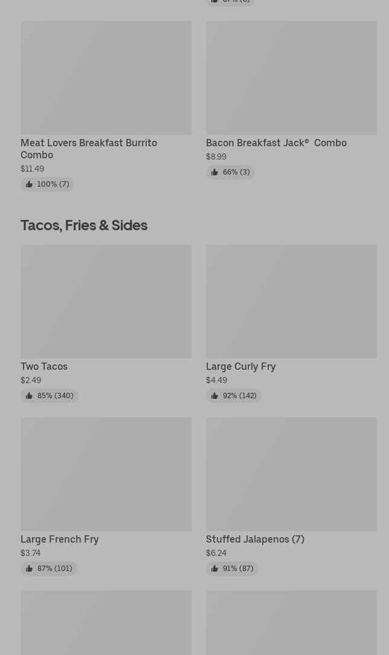This screenshot has height=655, width=389.
Task: Click the thumbs-up icon for Stuffed Jalapenos
Action: pos(214,569)
